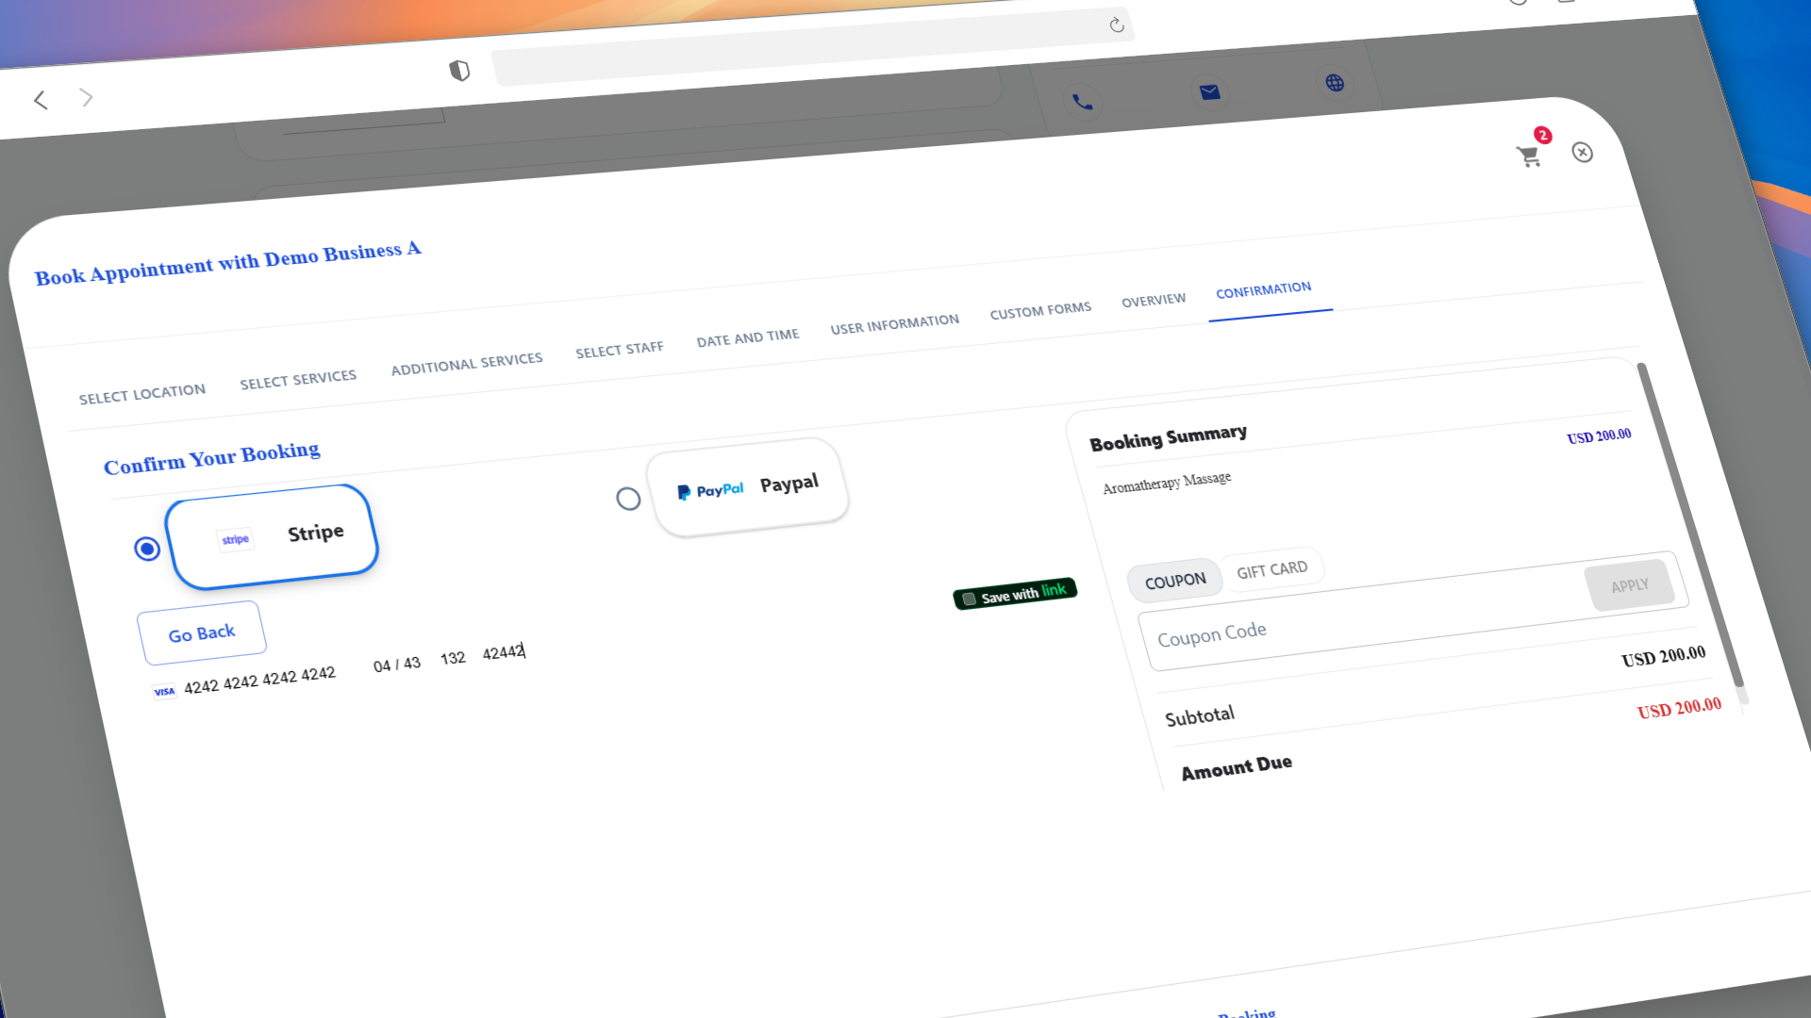Select the COUPON tab
The width and height of the screenshot is (1811, 1018).
(x=1174, y=579)
